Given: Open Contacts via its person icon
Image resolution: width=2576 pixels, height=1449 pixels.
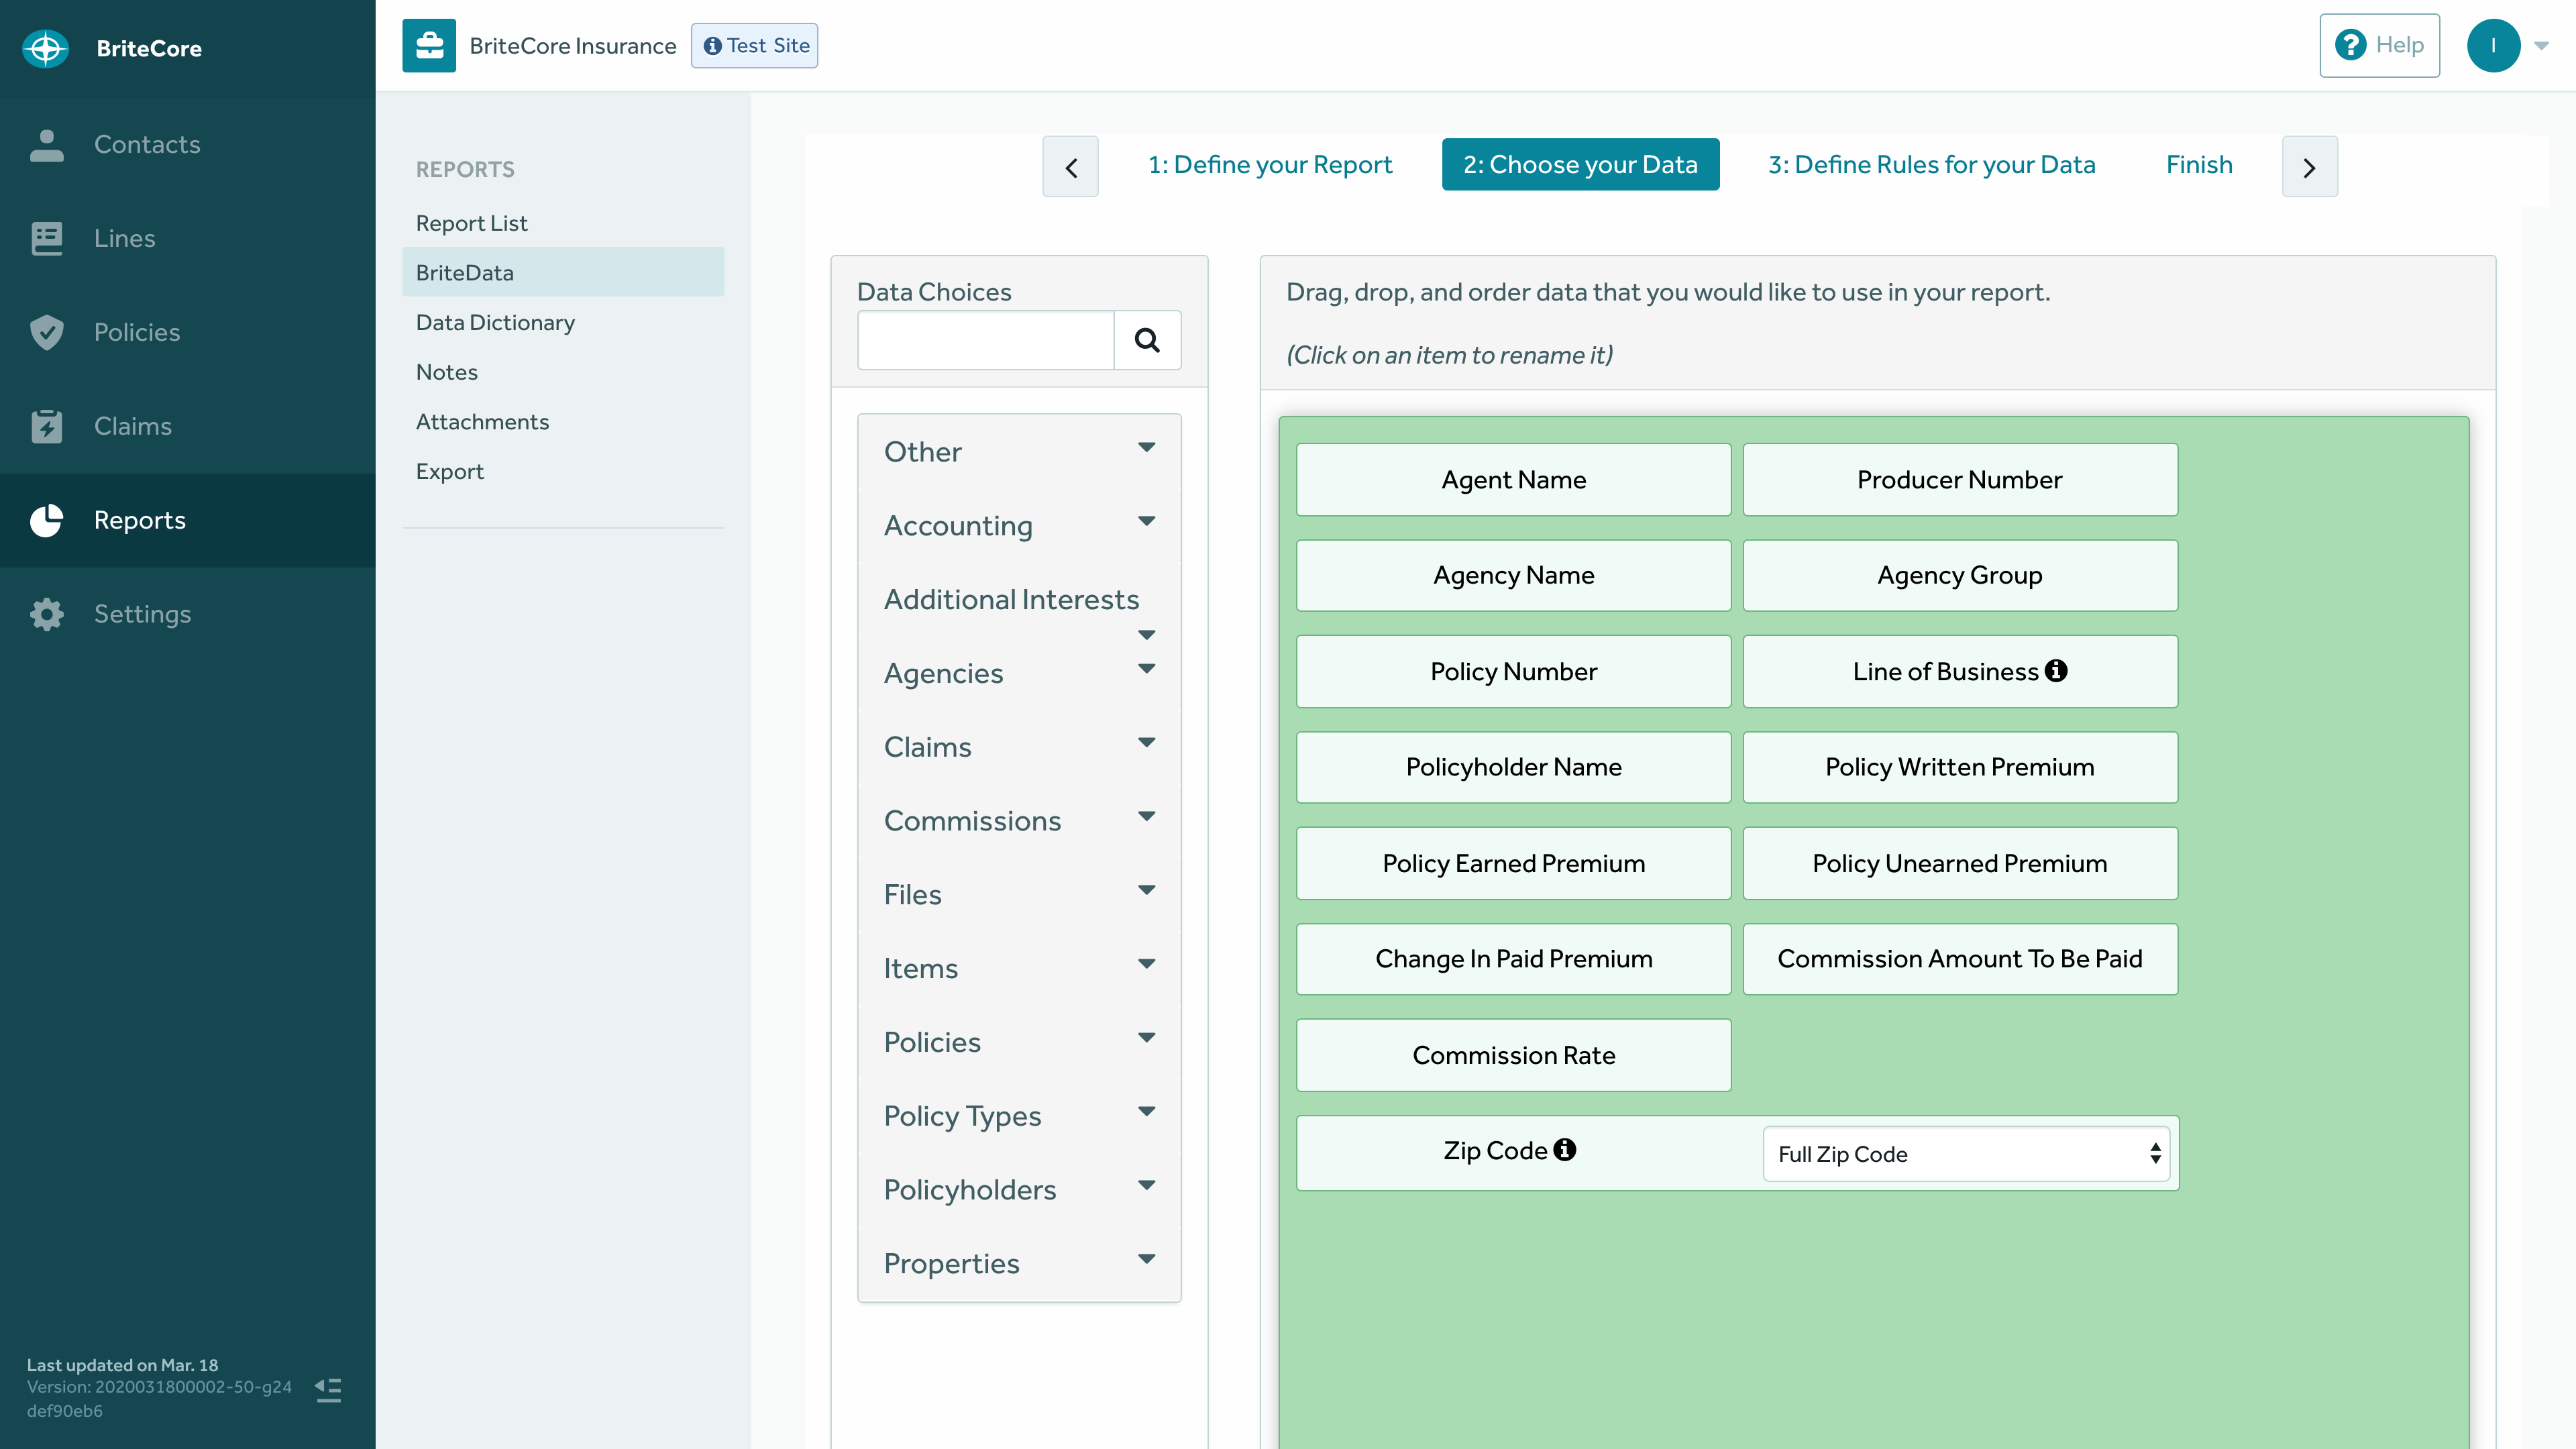Looking at the screenshot, I should tap(46, 144).
